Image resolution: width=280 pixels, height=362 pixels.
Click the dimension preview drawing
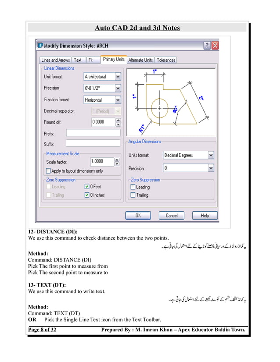171,102
